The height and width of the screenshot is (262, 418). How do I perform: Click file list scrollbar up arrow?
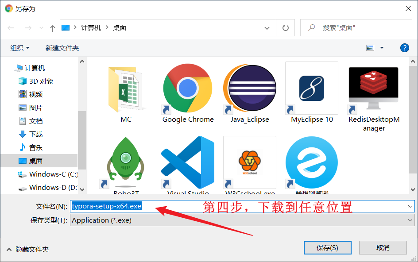click(x=413, y=62)
